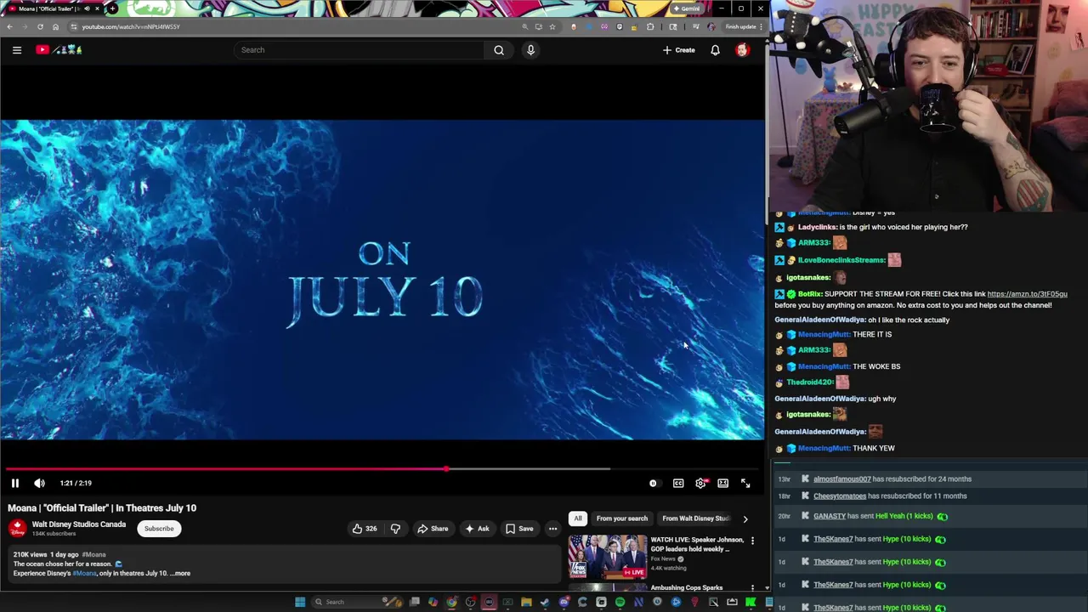Open the #Moana hashtag above the description
The height and width of the screenshot is (612, 1088).
tap(94, 554)
